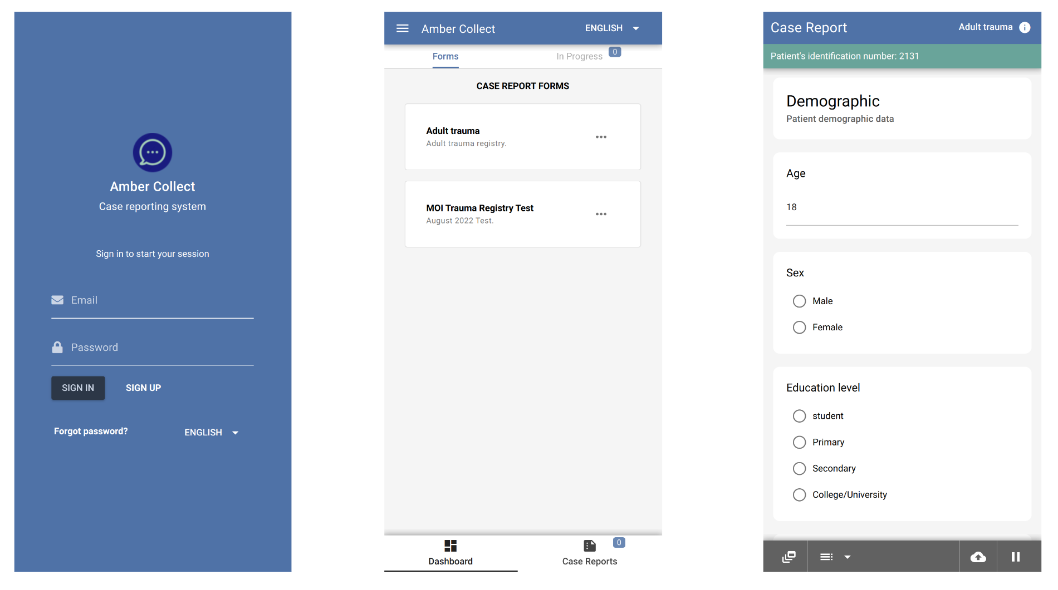Click the Dashboard grid icon
This screenshot has width=1058, height=590.
(x=450, y=546)
